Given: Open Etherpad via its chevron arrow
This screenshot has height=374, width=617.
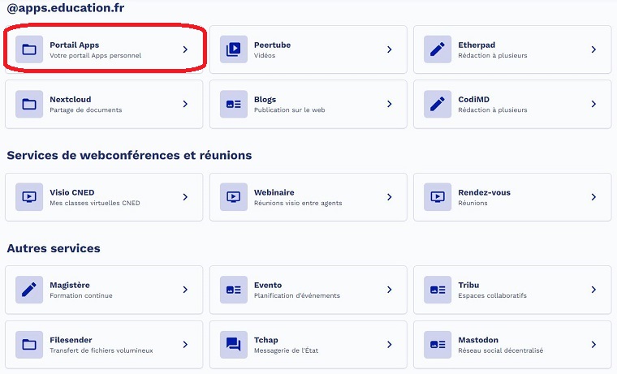Looking at the screenshot, I should 593,49.
